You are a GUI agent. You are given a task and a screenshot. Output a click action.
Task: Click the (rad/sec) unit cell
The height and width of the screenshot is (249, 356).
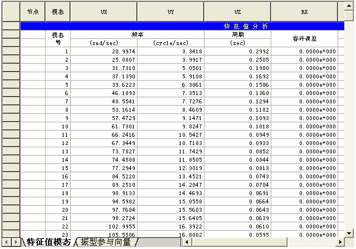coord(104,43)
